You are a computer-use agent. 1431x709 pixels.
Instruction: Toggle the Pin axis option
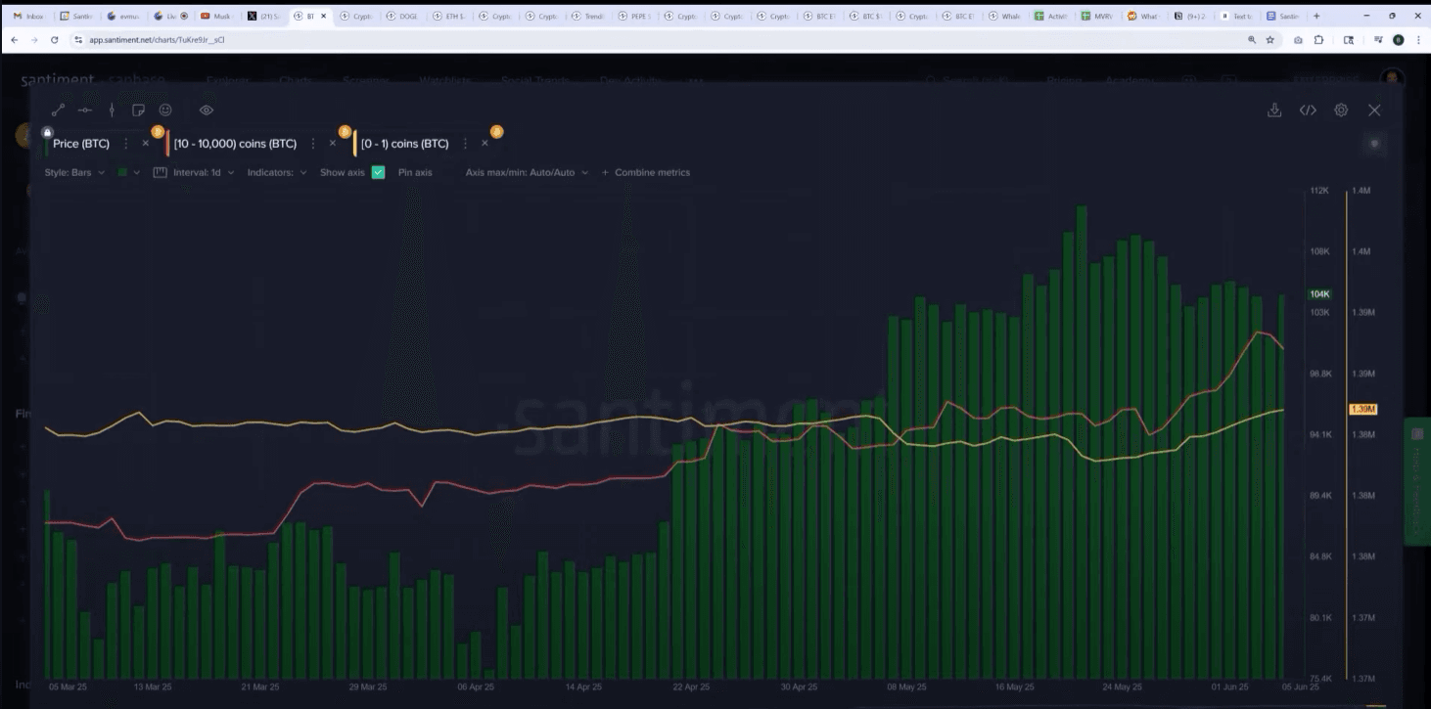tap(415, 173)
